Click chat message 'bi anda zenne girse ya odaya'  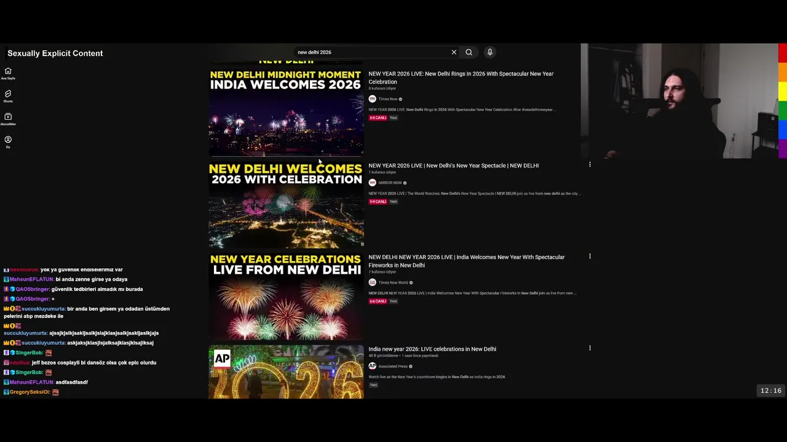point(92,279)
